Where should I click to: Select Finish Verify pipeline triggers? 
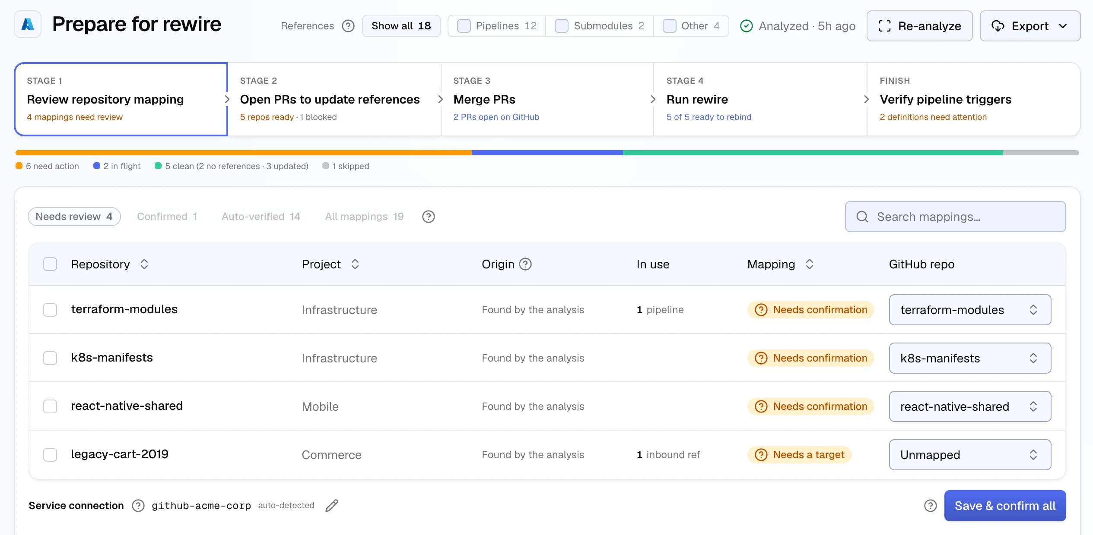click(974, 99)
